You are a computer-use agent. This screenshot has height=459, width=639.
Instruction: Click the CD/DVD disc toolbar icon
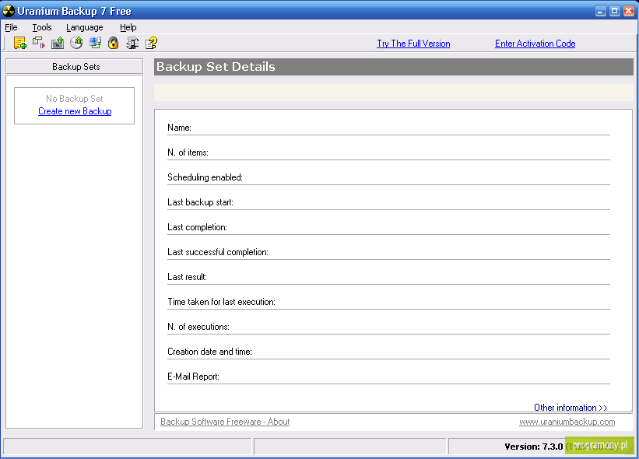coord(76,43)
